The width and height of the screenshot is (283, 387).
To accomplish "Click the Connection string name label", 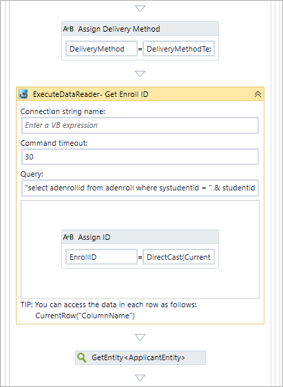I will point(63,111).
